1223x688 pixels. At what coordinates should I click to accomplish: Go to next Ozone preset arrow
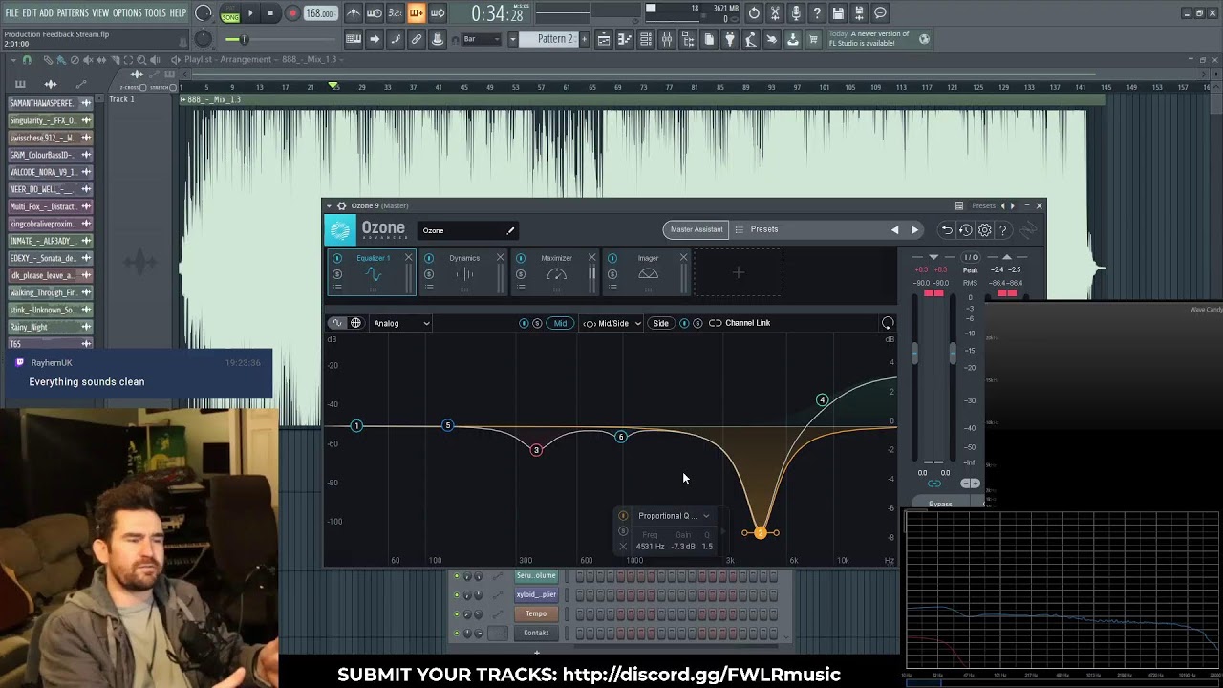click(914, 230)
